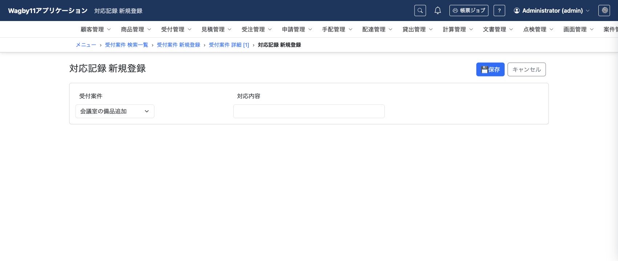Click the 帳票ジョブ printer button
This screenshot has height=261, width=618.
469,11
